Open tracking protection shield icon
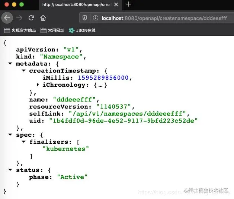Screen dimensions: 234x199 point(85,18)
